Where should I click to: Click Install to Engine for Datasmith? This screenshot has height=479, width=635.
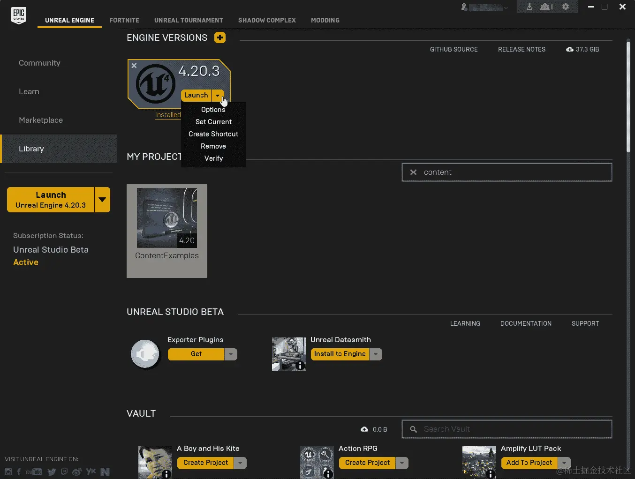tap(340, 354)
